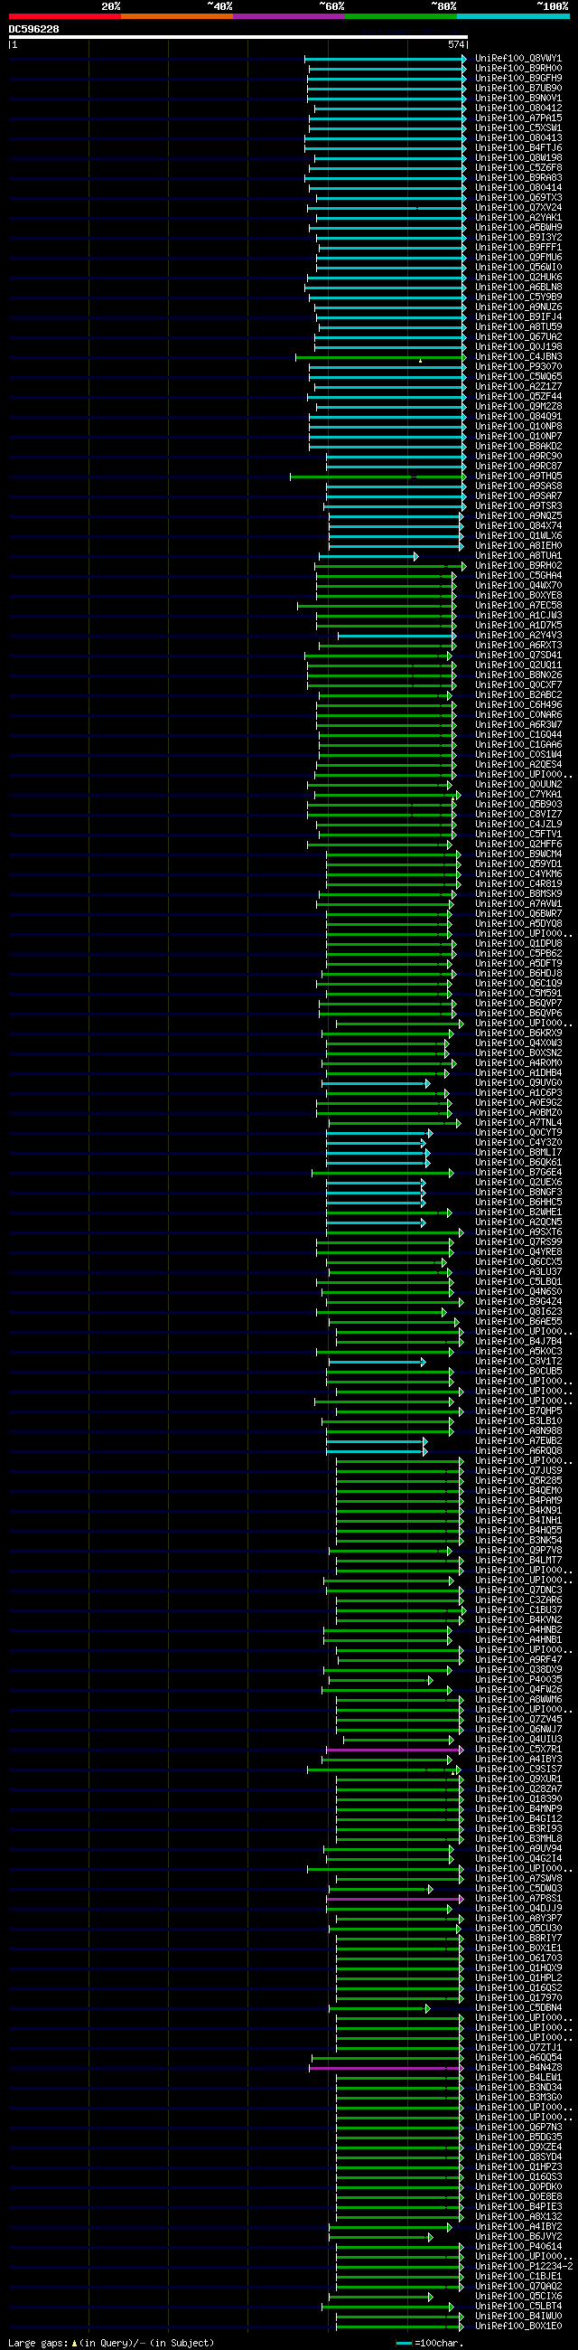This screenshot has height=2350, width=578.
Task: Select hit label UniRef100_C4JBN3
Action: click(517, 356)
